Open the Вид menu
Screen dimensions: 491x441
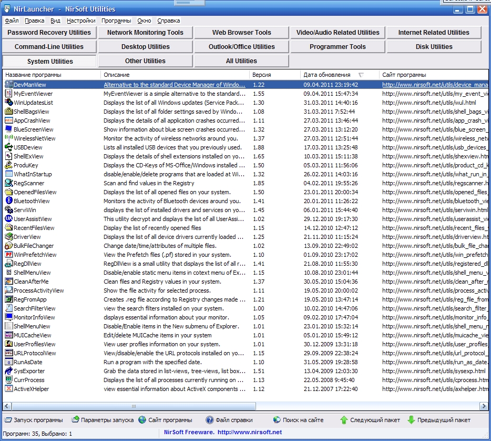tap(55, 21)
